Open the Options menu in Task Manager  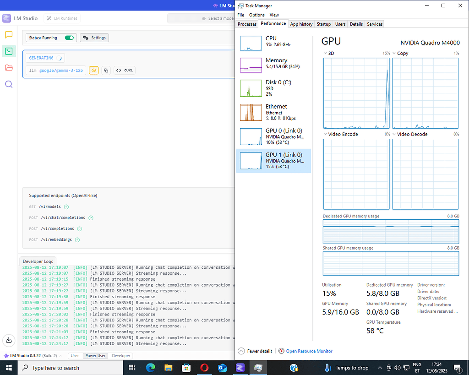256,15
